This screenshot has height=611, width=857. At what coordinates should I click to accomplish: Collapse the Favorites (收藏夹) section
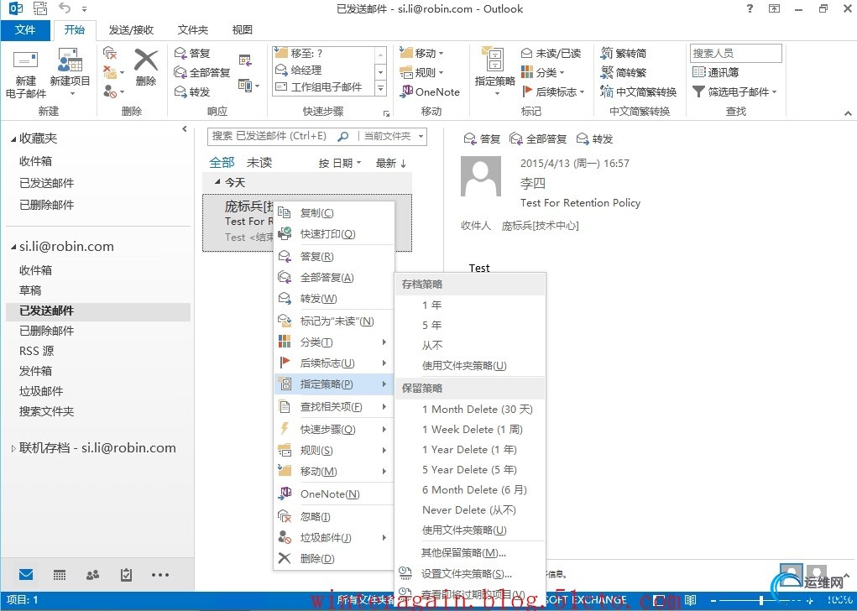(13, 139)
